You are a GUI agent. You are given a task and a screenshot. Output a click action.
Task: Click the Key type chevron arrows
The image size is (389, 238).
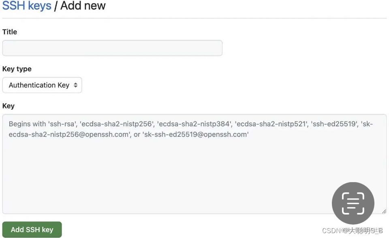click(75, 85)
